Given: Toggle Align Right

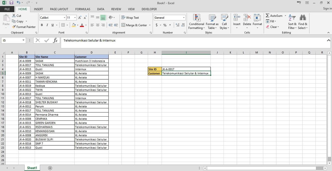Looking at the screenshot, I should click(x=103, y=25).
